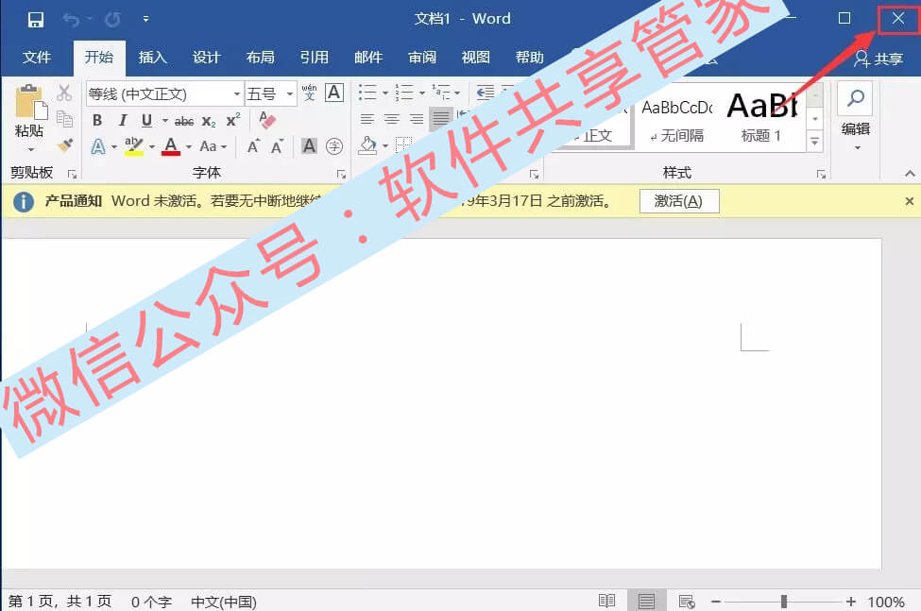Screen dimensions: 921x611
Task: Expand the underline style dropdown arrow
Action: tap(165, 121)
